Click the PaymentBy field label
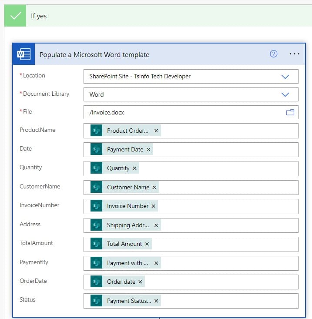The height and width of the screenshot is (319, 312). point(34,262)
